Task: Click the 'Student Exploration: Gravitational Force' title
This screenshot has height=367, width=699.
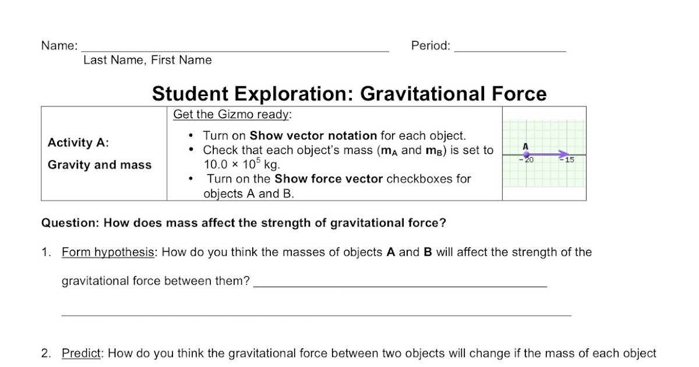Action: click(x=349, y=93)
